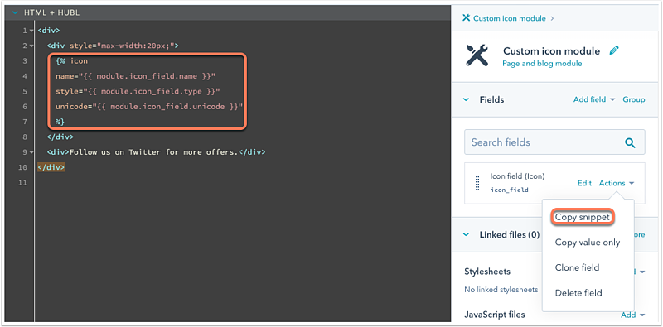Click line number 11 in gutter

[x=22, y=182]
